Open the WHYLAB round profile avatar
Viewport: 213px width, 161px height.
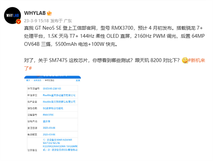point(12,16)
